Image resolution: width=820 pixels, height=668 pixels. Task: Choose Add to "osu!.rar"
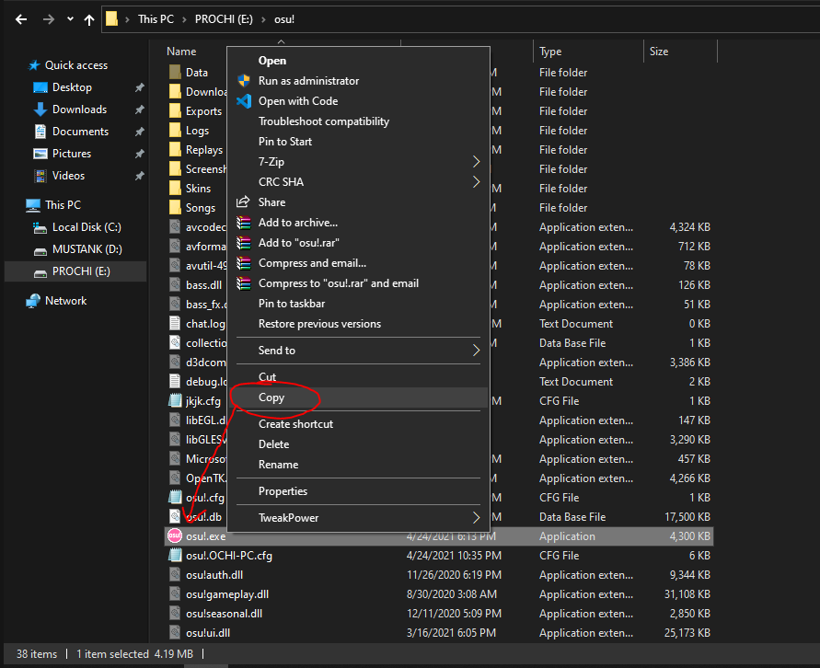click(358, 243)
